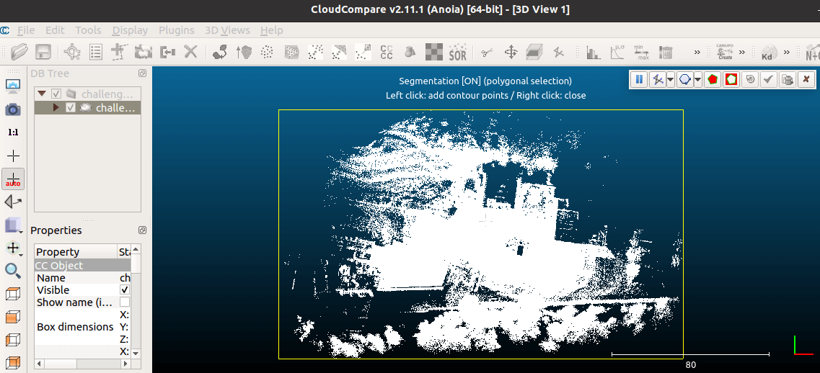The width and height of the screenshot is (820, 373).
Task: Open polygon selection mode dropdown arrow
Action: click(x=697, y=79)
